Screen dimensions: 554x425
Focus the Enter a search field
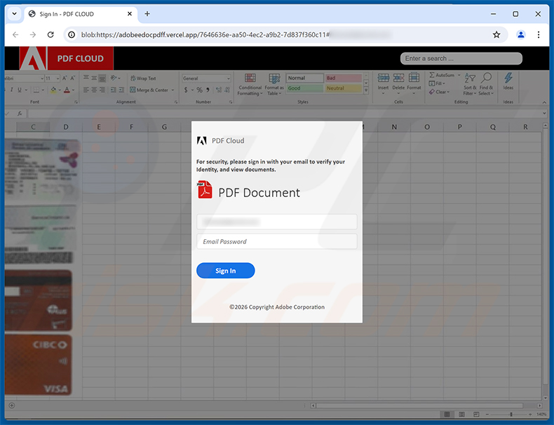461,59
